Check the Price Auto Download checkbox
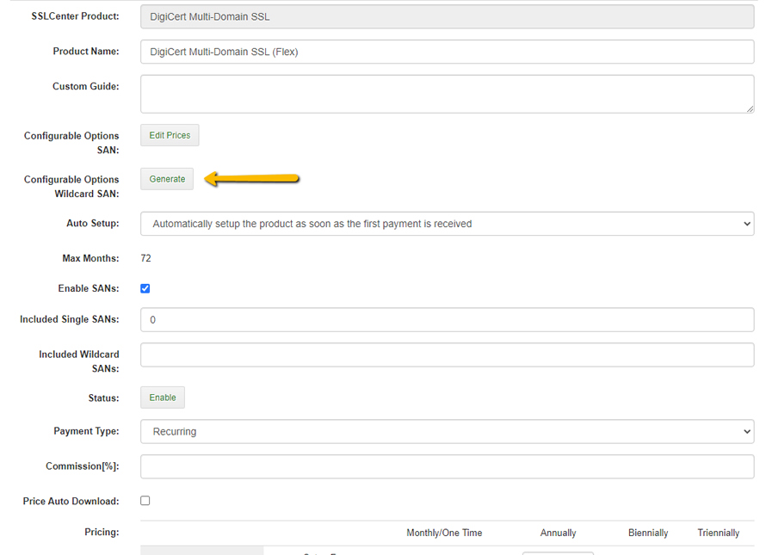The height and width of the screenshot is (555, 766). tap(145, 500)
